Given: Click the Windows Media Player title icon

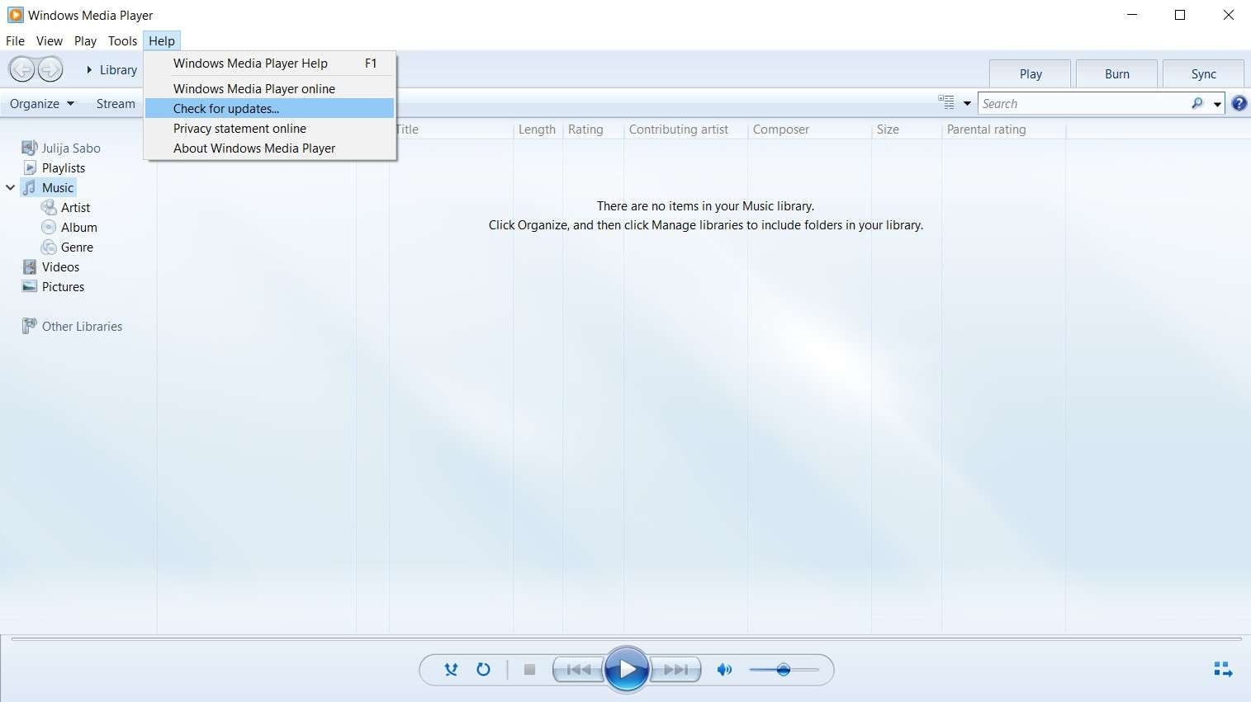Looking at the screenshot, I should point(15,15).
